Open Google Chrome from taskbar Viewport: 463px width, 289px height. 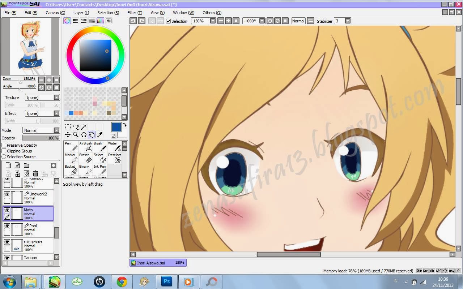coord(122,282)
